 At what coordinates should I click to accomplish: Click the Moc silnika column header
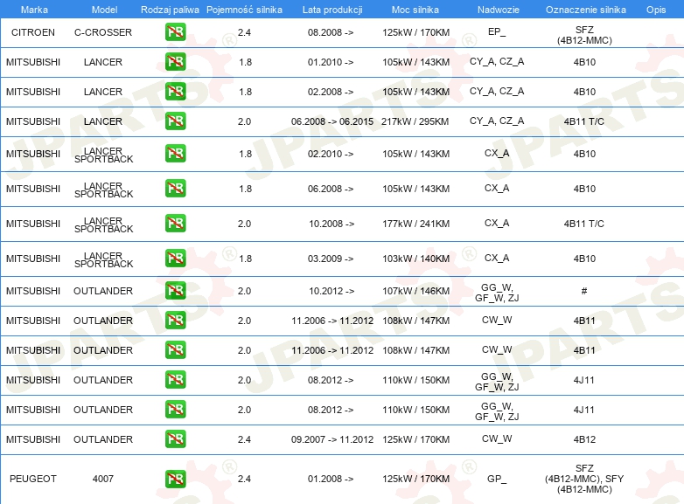pyautogui.click(x=415, y=10)
